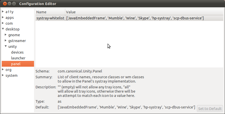The image size is (225, 114).
Task: Select the devices schema entry
Action: pos(17,52)
